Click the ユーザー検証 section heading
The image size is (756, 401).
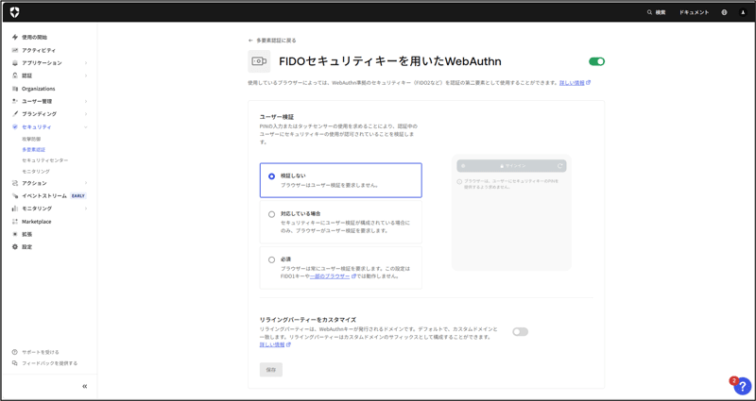277,116
